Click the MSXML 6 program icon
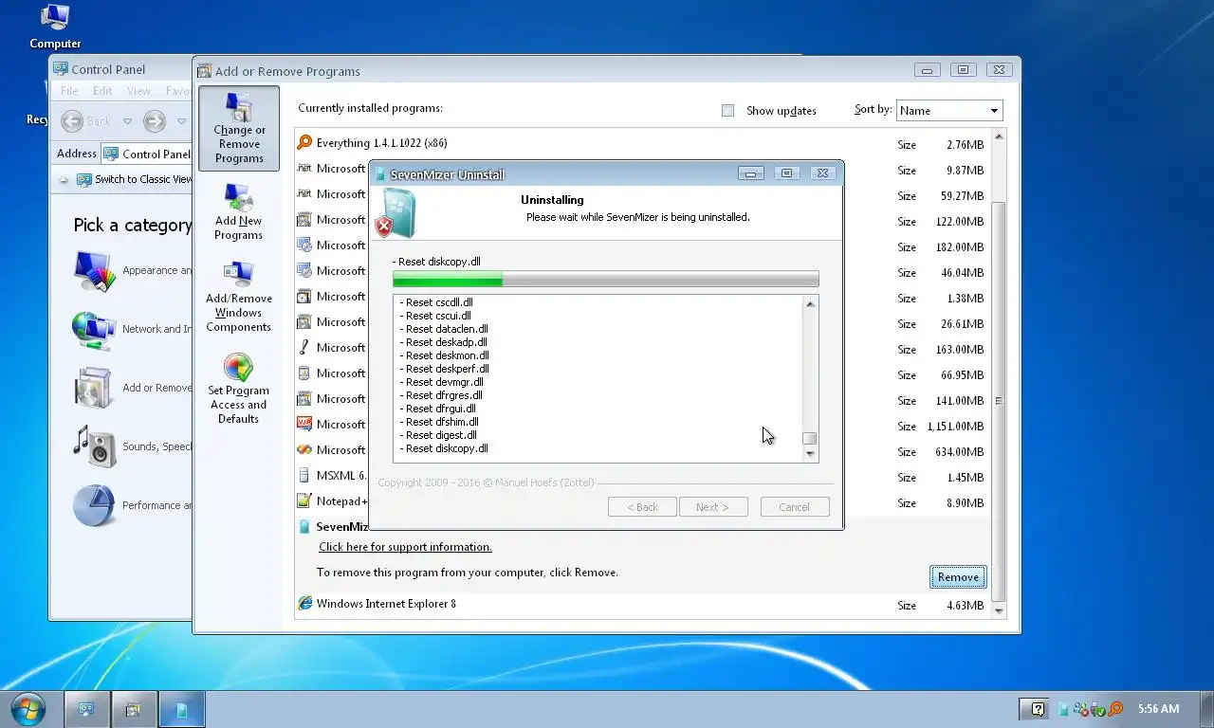The width and height of the screenshot is (1214, 728). click(x=304, y=476)
